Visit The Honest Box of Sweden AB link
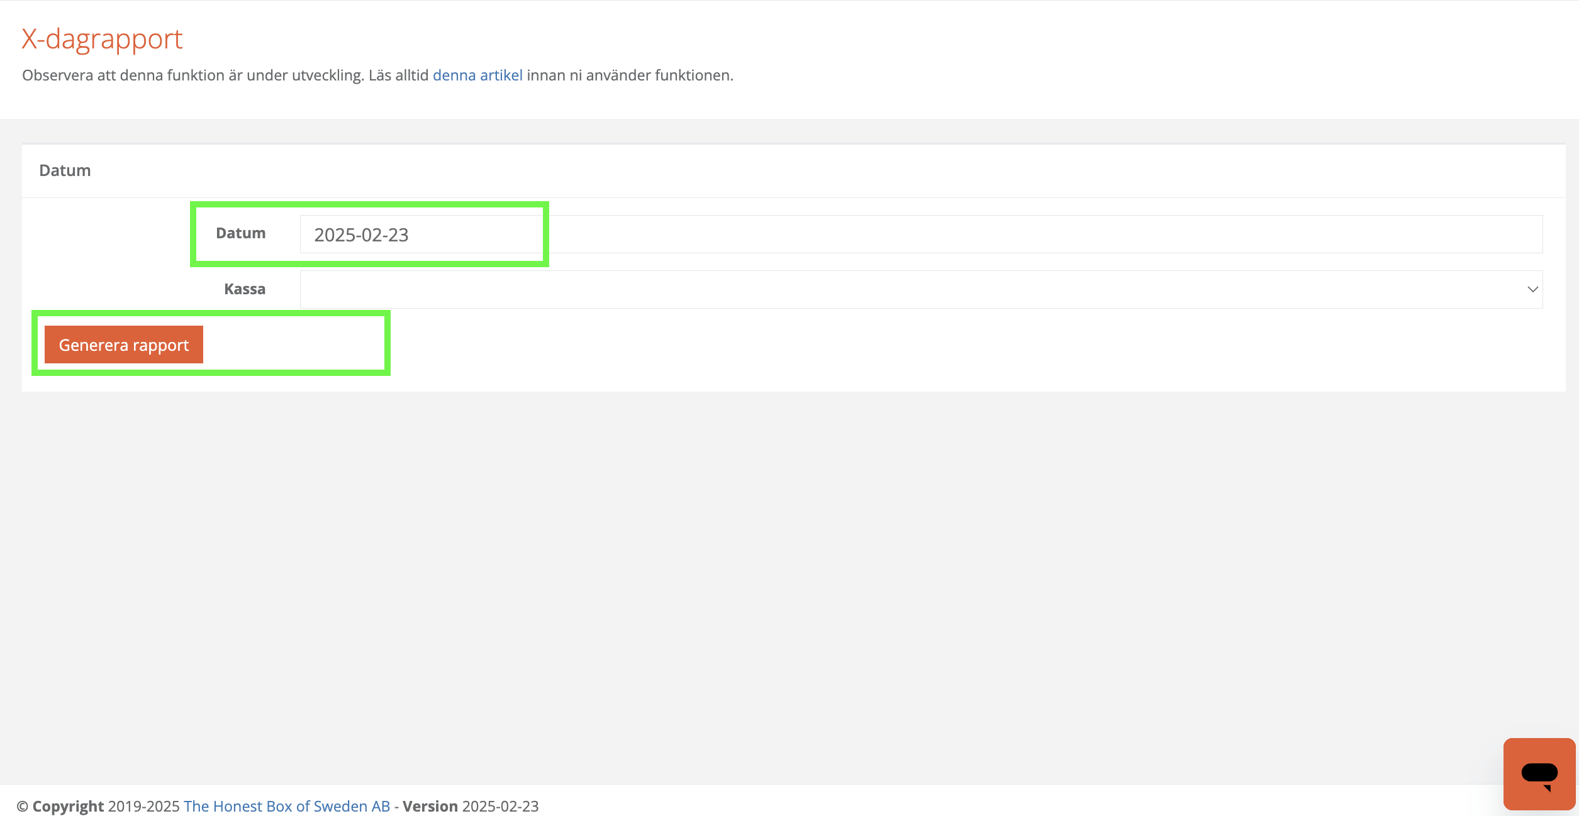Image resolution: width=1579 pixels, height=816 pixels. (287, 806)
